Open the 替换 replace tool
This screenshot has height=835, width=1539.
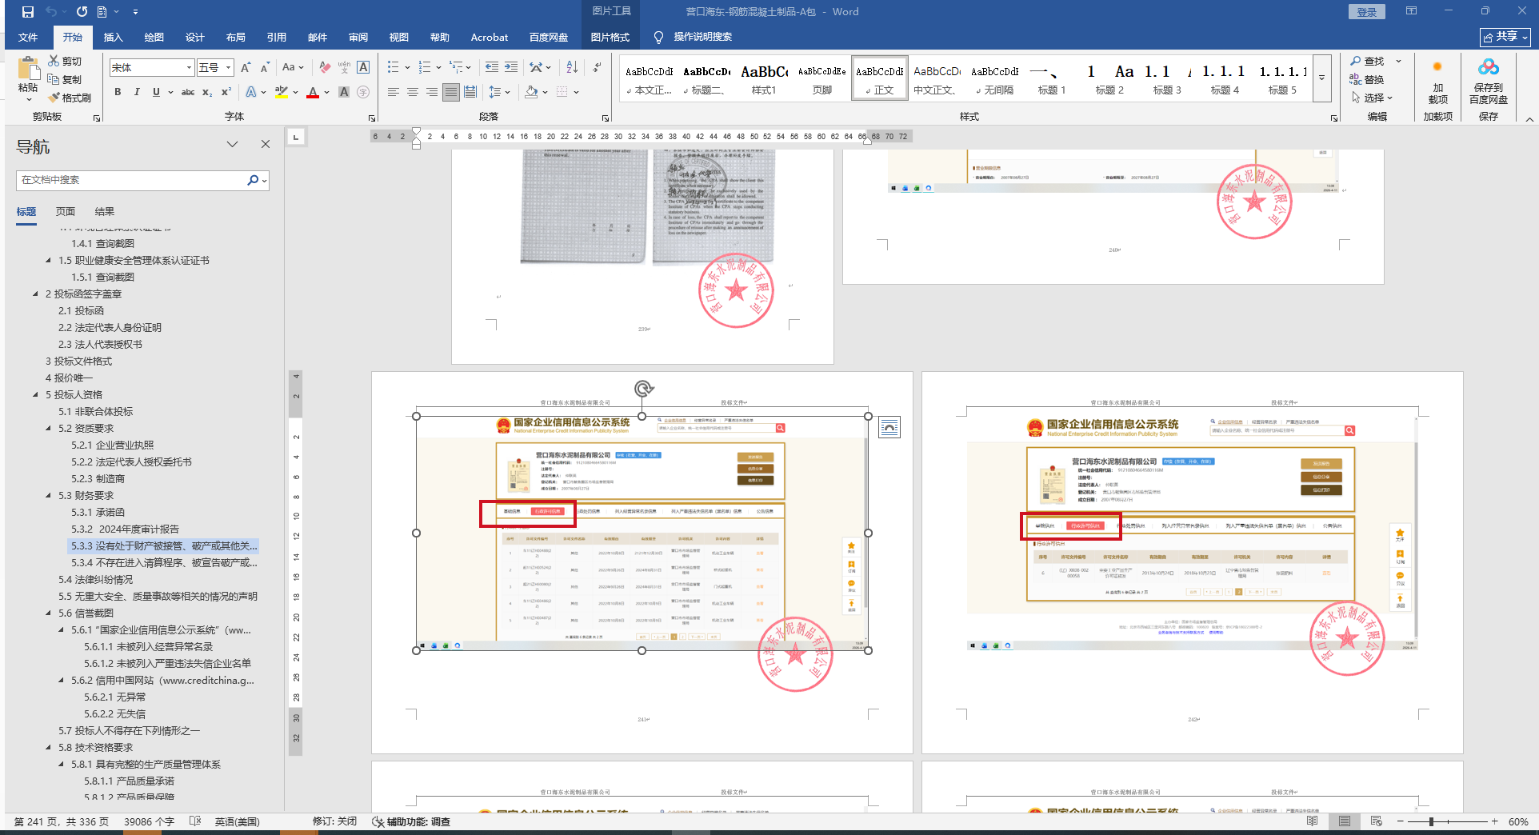[1367, 79]
